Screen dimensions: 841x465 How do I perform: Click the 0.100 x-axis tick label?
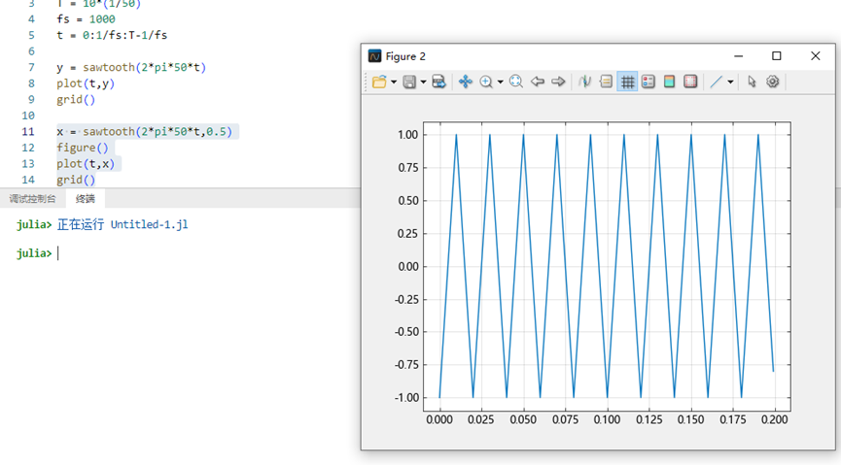click(607, 419)
